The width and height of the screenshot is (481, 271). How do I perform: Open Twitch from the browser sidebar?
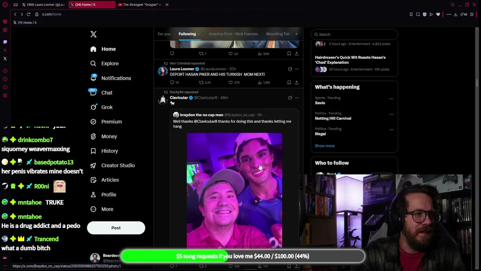pyautogui.click(x=5, y=42)
